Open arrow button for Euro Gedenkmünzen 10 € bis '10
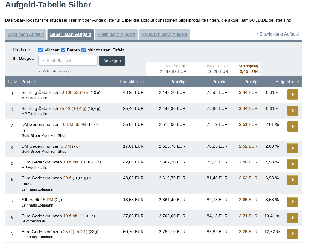The image size is (311, 243). 292,164
